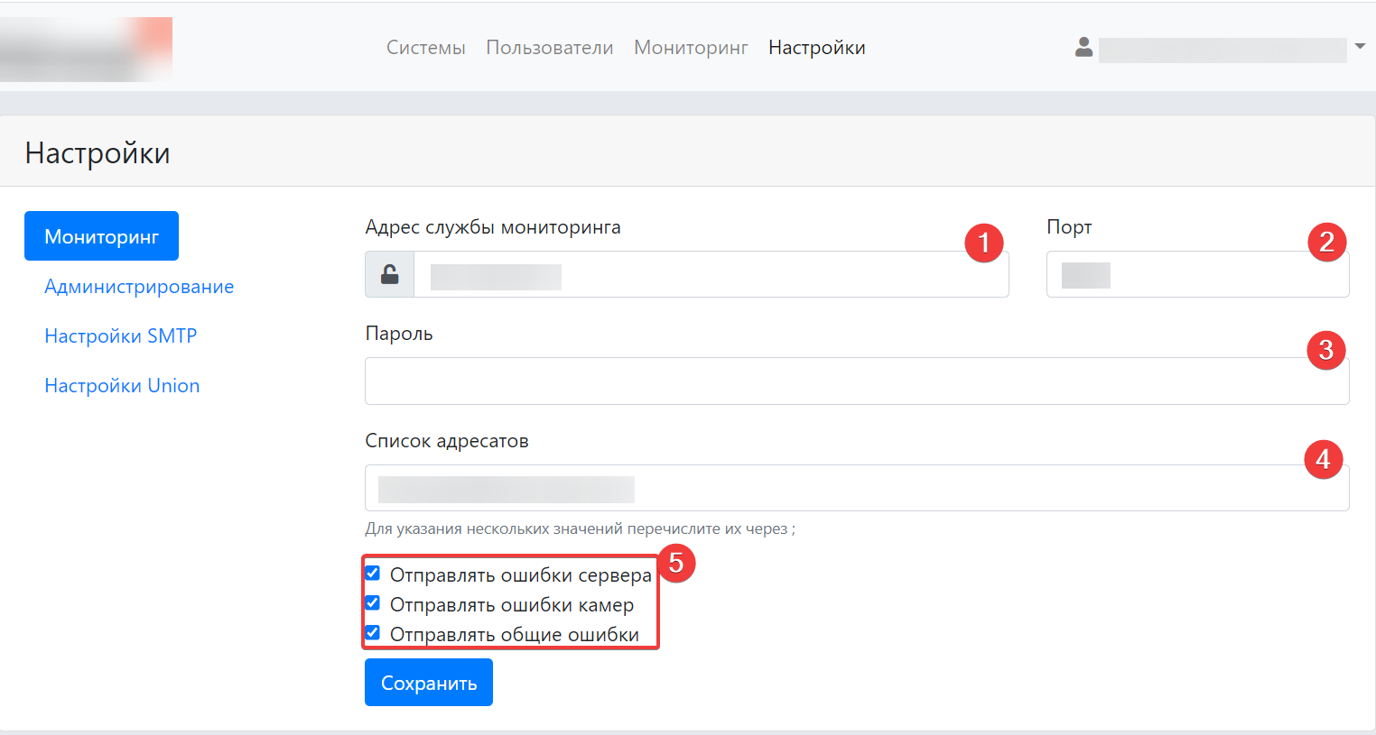The width and height of the screenshot is (1376, 735).
Task: Click the 'Пароль' field label
Action: [399, 334]
